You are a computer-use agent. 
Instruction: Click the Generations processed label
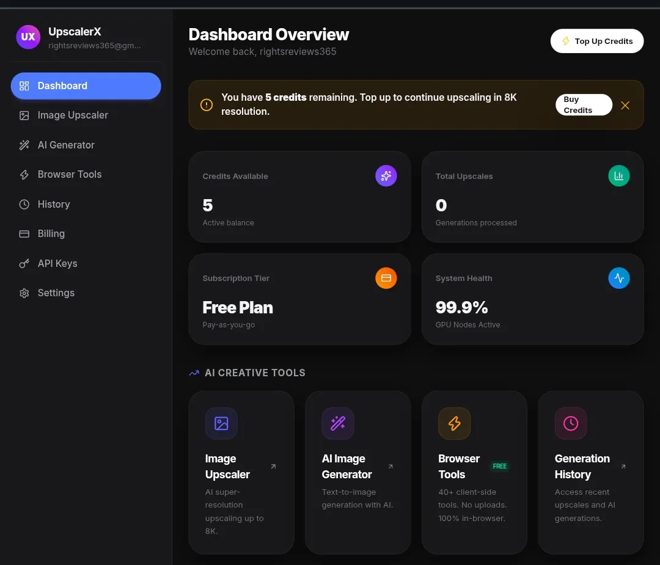point(476,223)
